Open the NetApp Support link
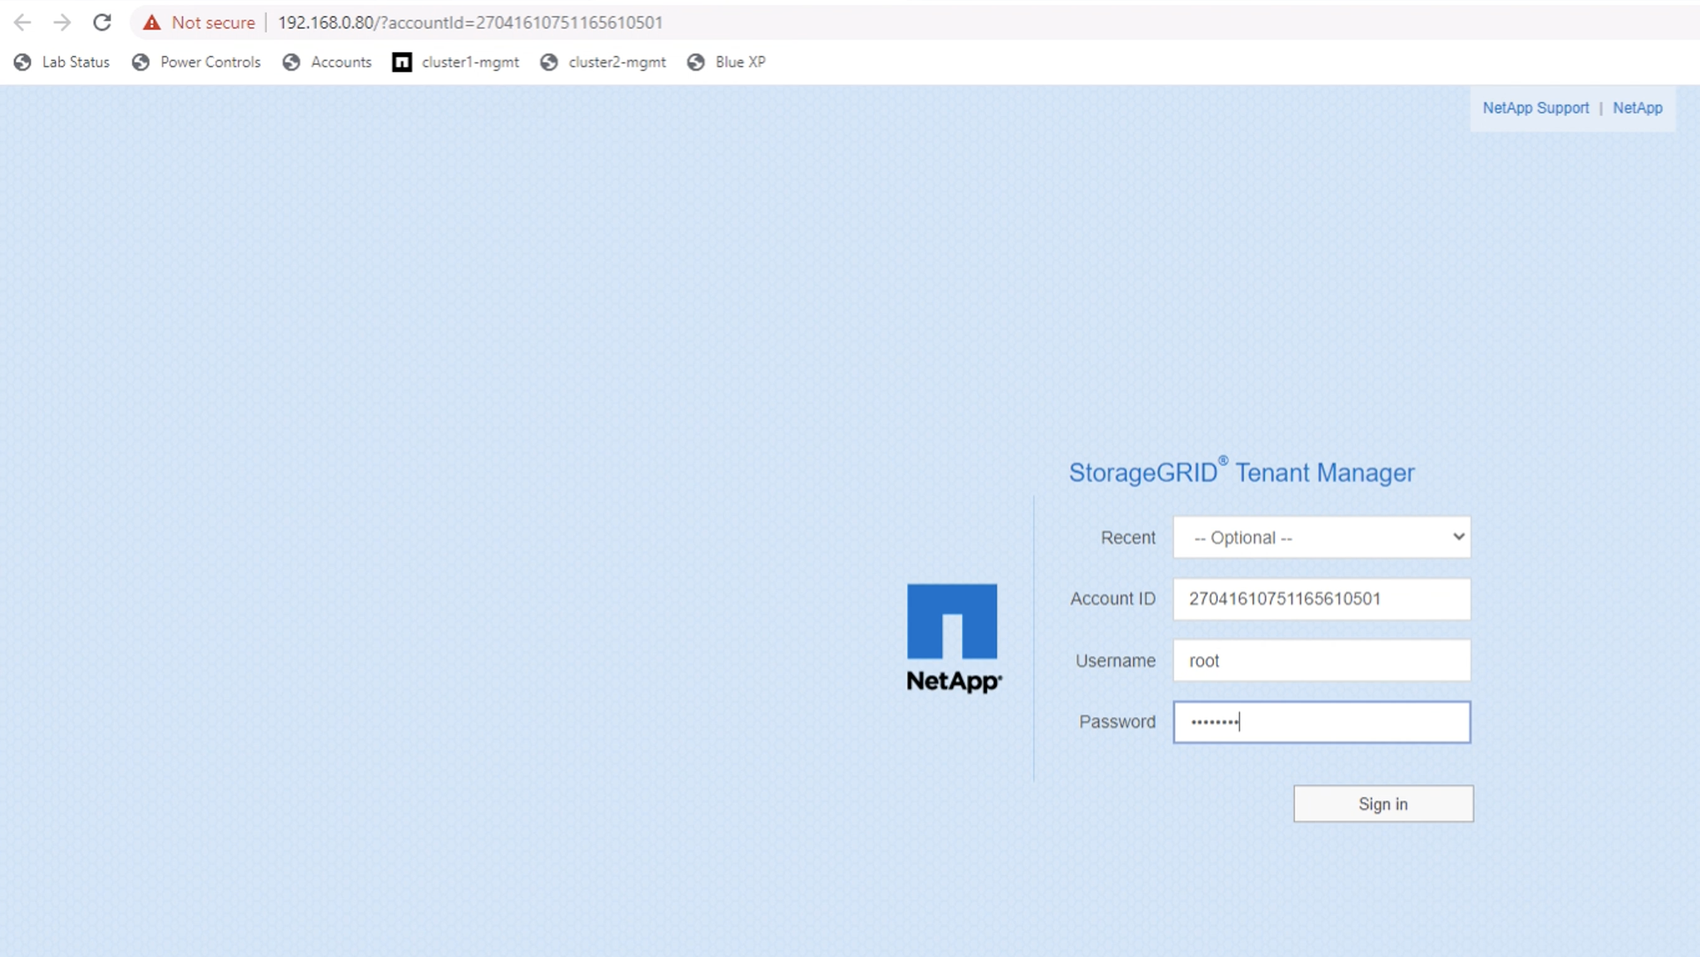 click(1535, 108)
